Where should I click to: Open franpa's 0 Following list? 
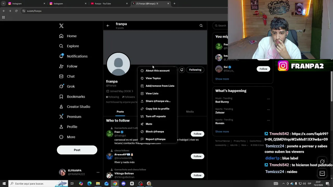112,97
